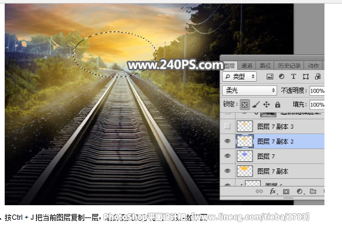Filter layers by type (T) icon
This screenshot has width=342, height=228.
pos(293,77)
